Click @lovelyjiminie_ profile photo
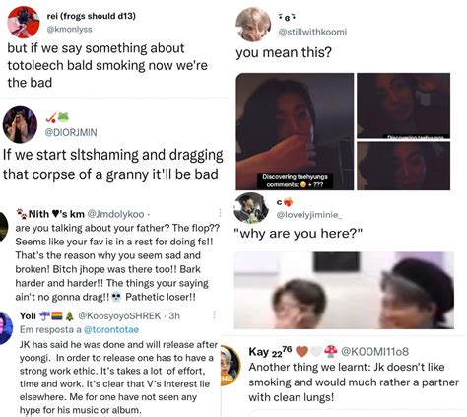 (251, 208)
